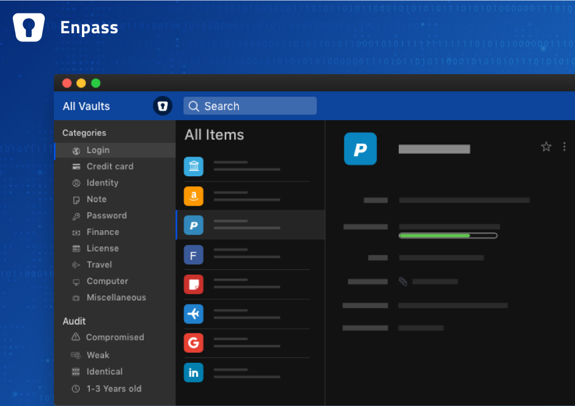Open the item with F icon
The image size is (575, 406).
click(x=250, y=254)
